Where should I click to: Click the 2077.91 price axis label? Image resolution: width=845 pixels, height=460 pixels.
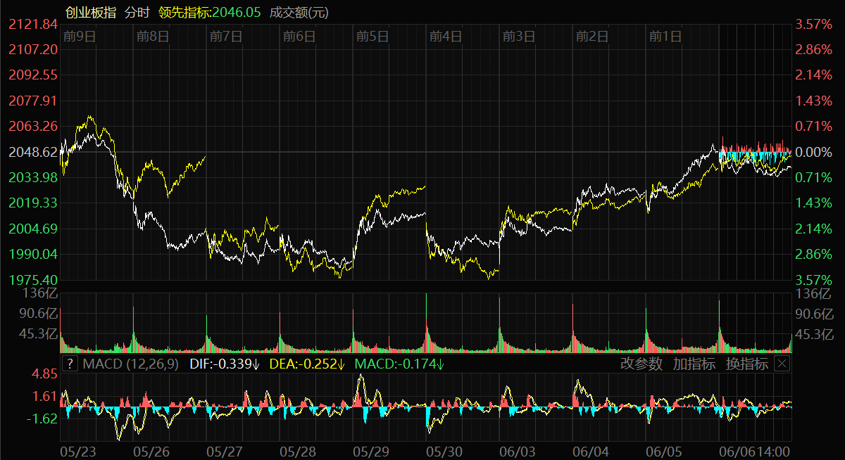[33, 101]
